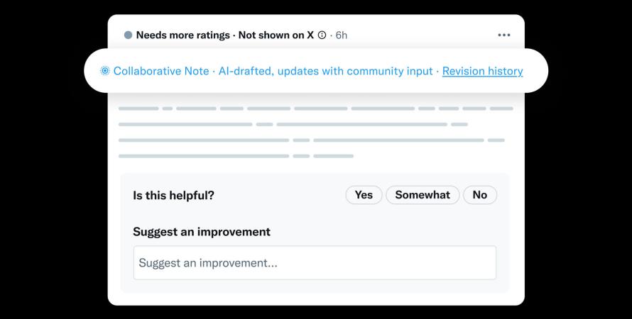This screenshot has height=319, width=632.
Task: Open the three-dot more options menu
Action: (504, 35)
